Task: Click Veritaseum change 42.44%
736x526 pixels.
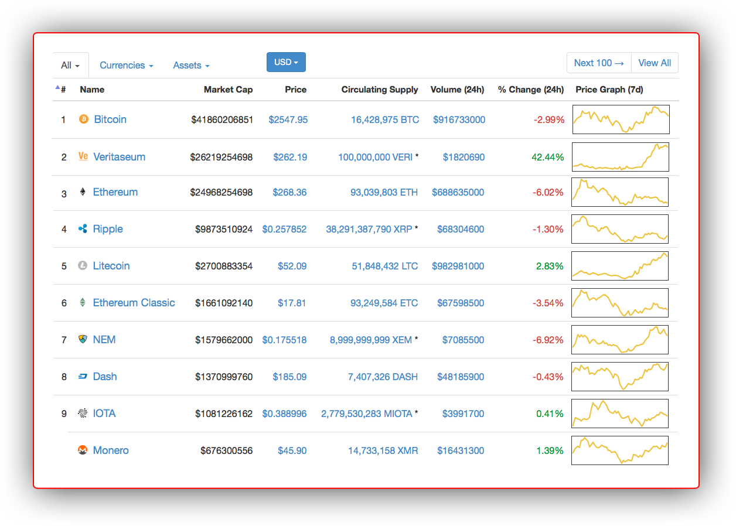Action: [548, 157]
